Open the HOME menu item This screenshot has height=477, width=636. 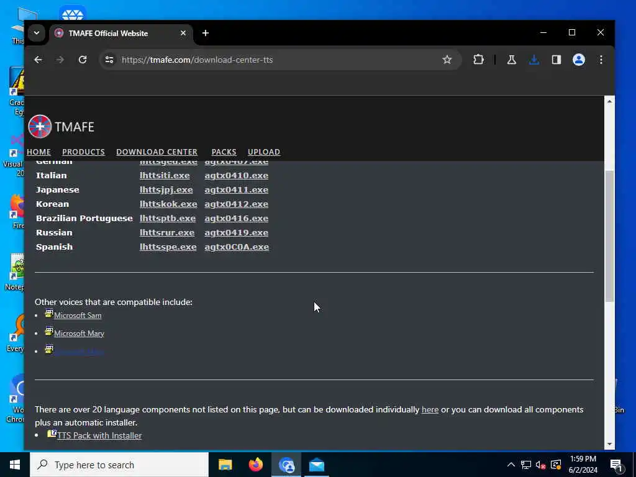pos(39,152)
